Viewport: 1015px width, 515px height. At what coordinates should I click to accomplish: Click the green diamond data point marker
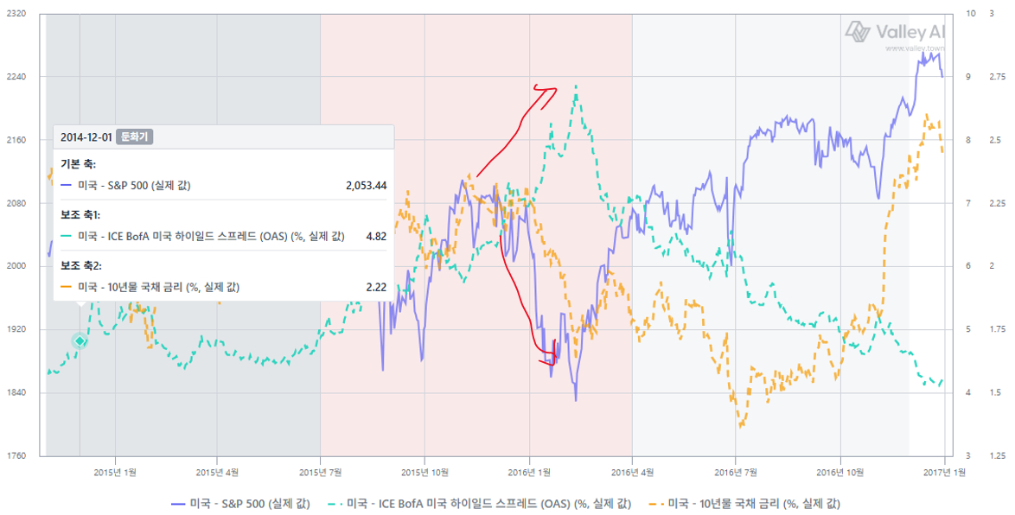coord(80,341)
